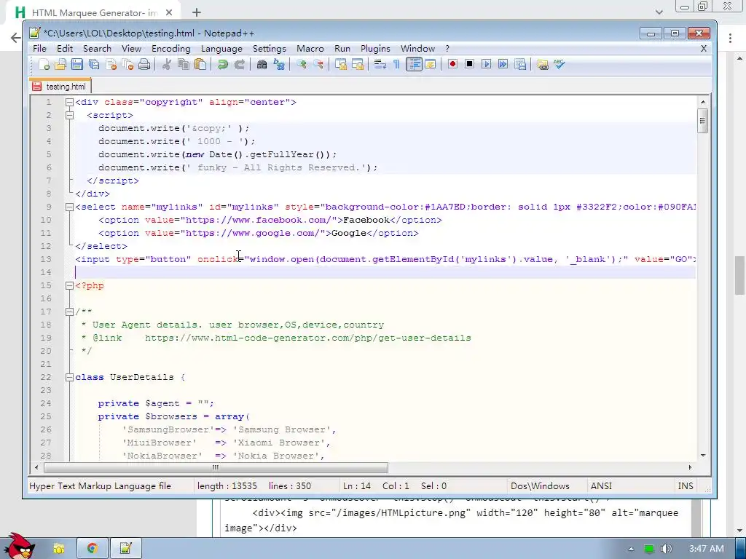Open the Language menu
The height and width of the screenshot is (559, 746).
pyautogui.click(x=221, y=49)
